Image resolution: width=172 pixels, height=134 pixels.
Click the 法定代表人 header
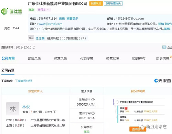pyautogui.click(x=35, y=91)
